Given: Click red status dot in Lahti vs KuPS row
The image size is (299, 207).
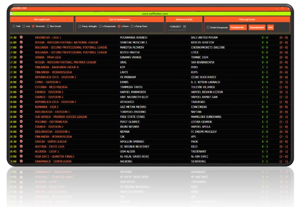Looking at the screenshot, I should [x=21, y=72].
